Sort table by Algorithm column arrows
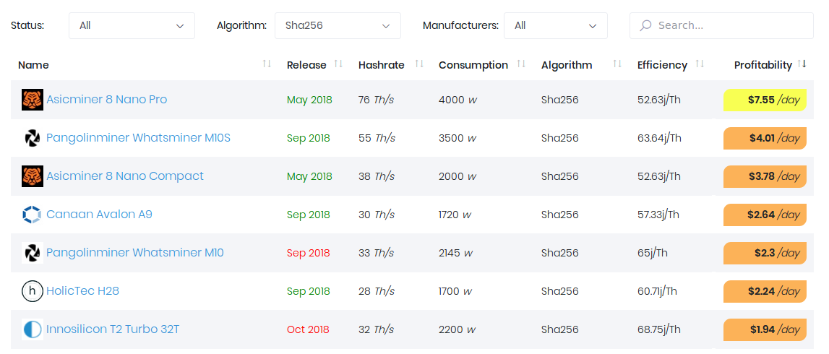The image size is (829, 354). point(617,64)
